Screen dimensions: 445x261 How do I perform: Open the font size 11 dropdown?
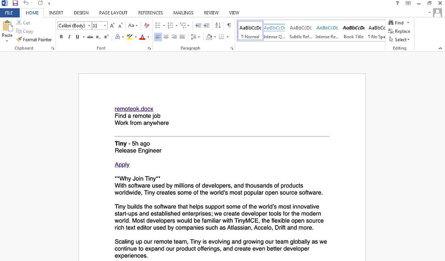pos(105,25)
